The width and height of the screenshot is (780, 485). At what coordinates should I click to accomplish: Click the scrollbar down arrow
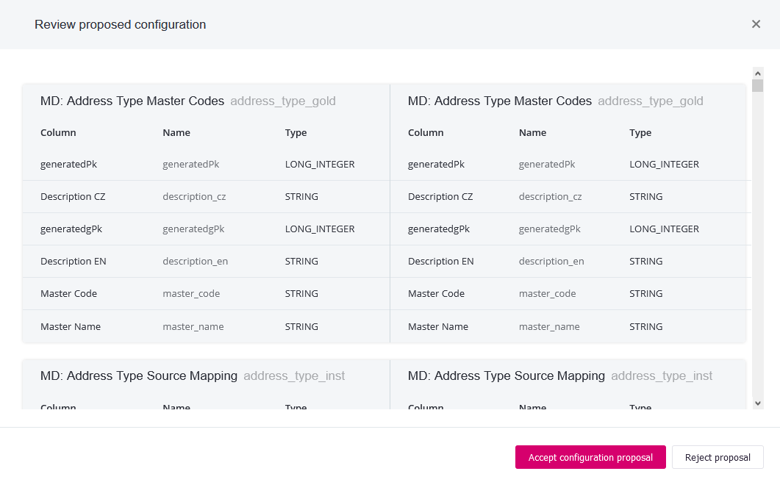(758, 403)
